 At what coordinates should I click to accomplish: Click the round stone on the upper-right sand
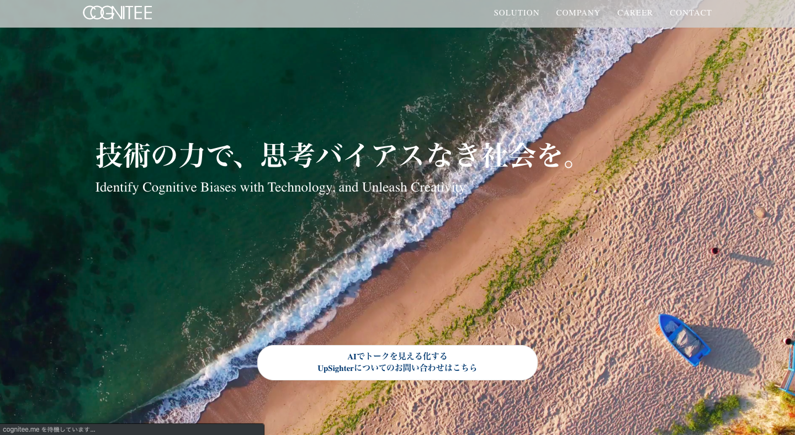coord(760,213)
